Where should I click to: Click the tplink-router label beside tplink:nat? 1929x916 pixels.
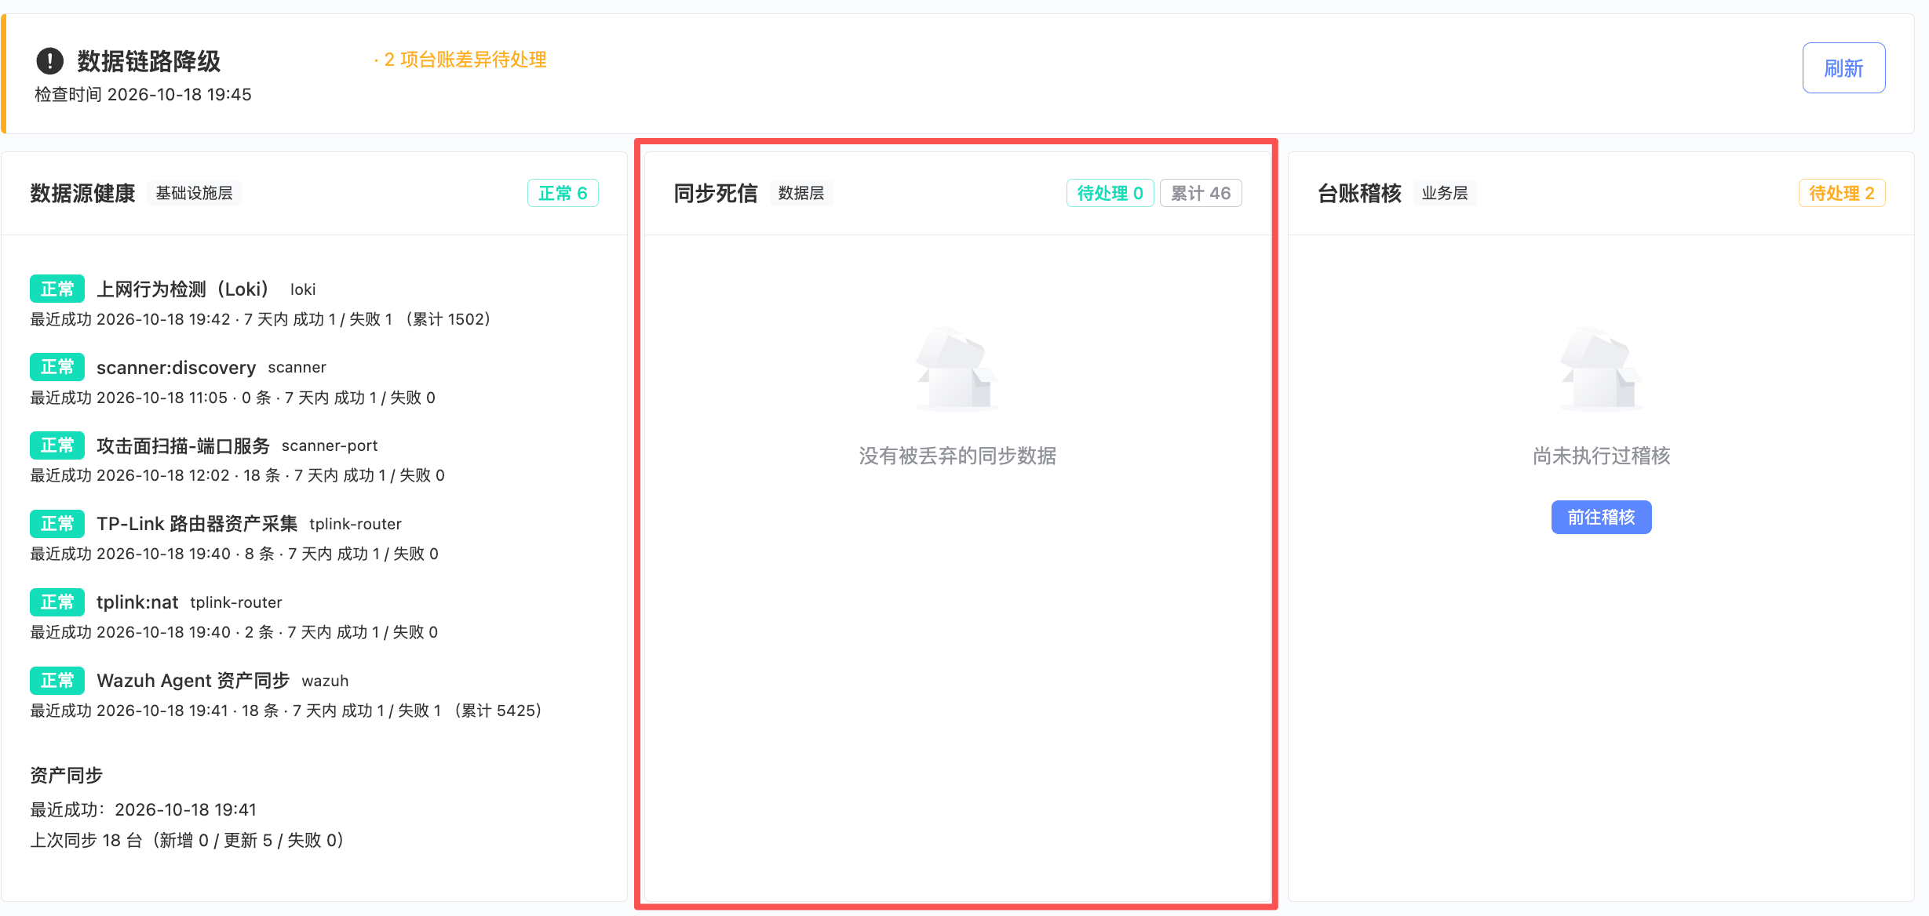click(x=236, y=602)
